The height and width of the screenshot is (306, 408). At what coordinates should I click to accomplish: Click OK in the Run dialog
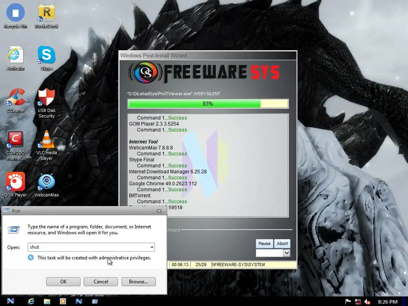click(x=63, y=282)
